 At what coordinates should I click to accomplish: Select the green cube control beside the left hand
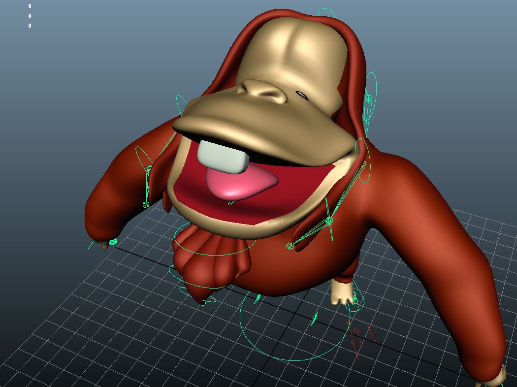point(114,241)
